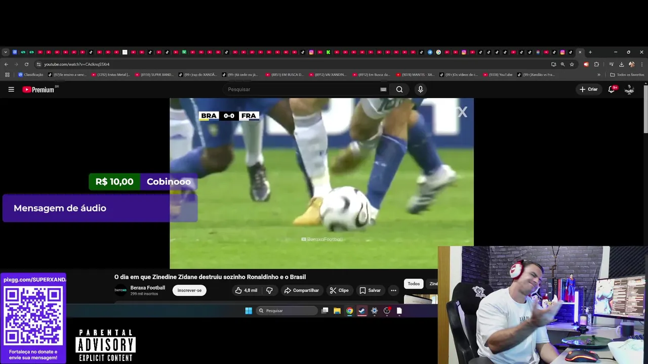Open the YouTube hamburger guide menu
648x364 pixels.
[11, 89]
